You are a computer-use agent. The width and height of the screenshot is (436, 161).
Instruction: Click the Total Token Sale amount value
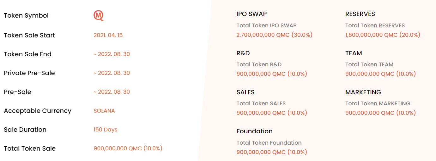(x=128, y=148)
